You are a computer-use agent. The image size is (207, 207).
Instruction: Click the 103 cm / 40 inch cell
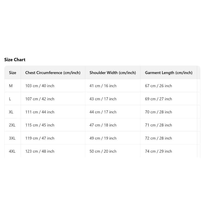point(40,86)
